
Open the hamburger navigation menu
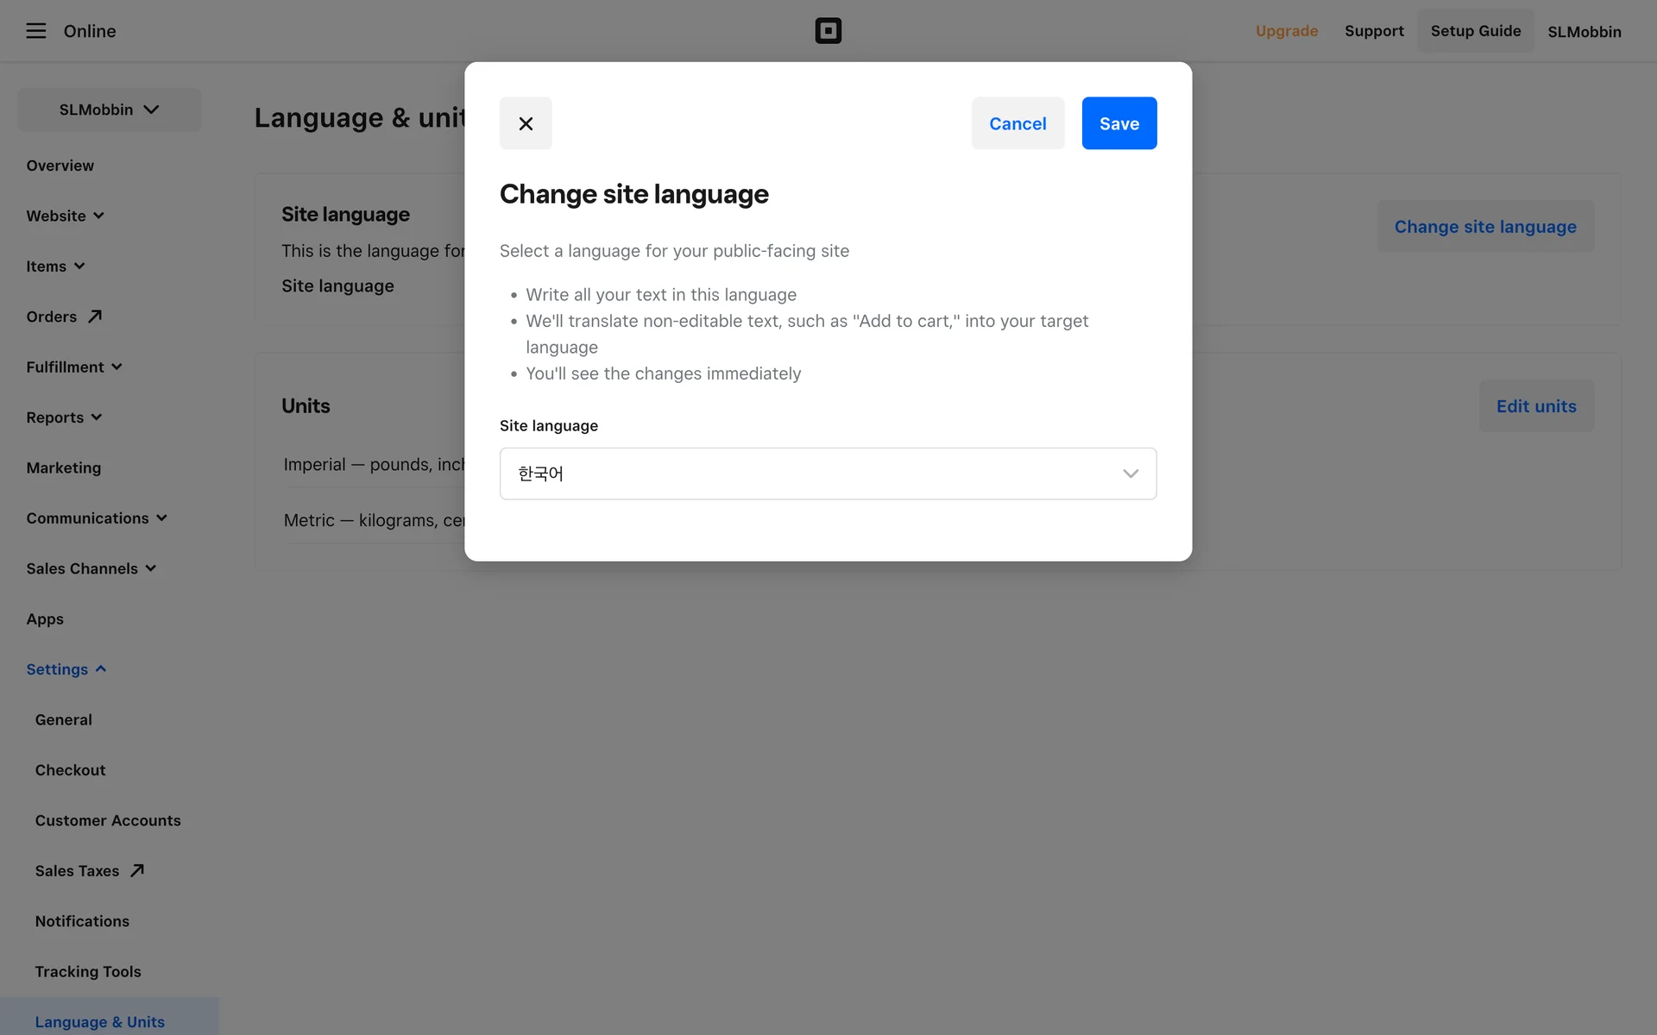pos(35,31)
